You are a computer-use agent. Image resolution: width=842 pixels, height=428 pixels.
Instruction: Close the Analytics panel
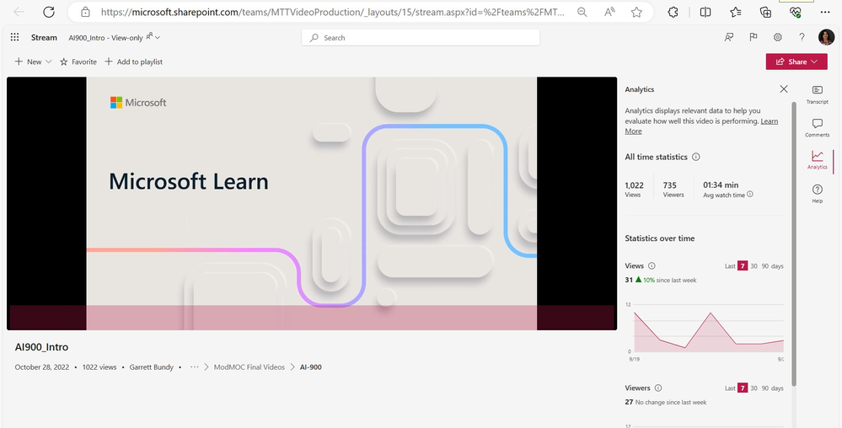(x=784, y=89)
